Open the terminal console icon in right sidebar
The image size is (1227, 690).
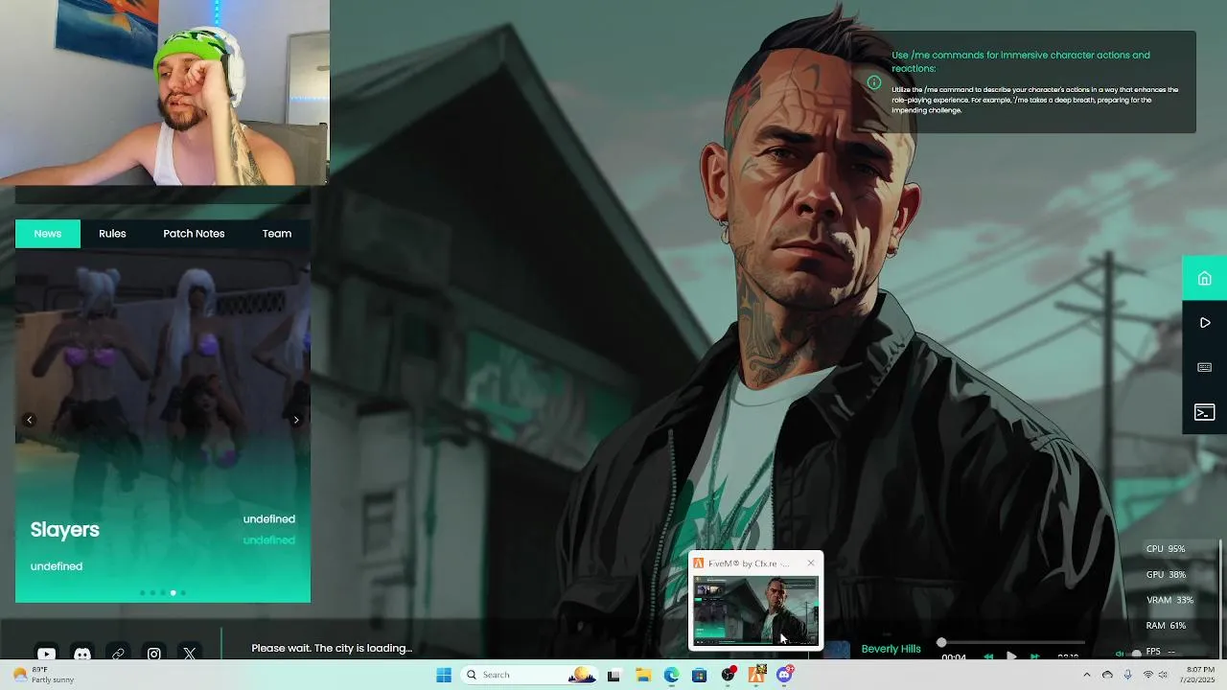[x=1205, y=412]
